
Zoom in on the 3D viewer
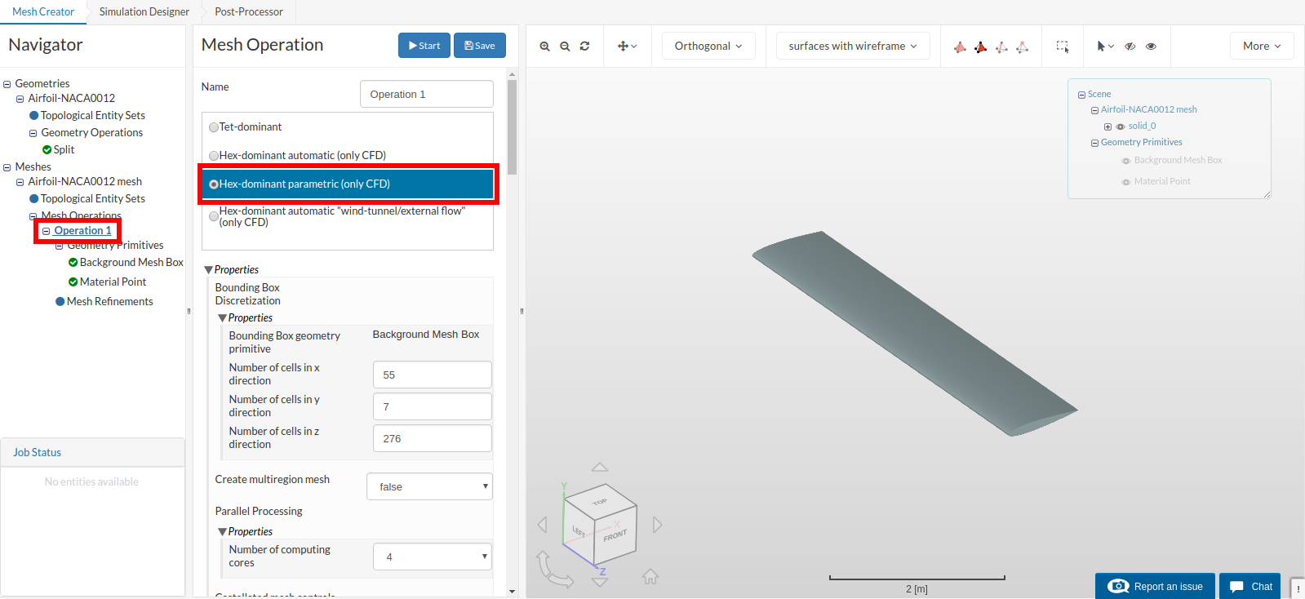544,47
